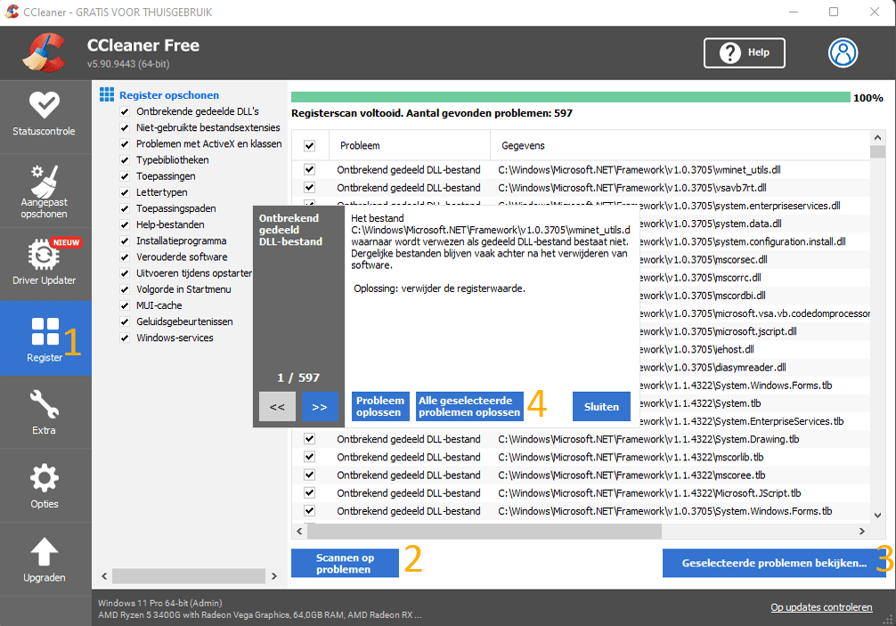
Task: Click Register opschonen heading text
Action: point(169,95)
